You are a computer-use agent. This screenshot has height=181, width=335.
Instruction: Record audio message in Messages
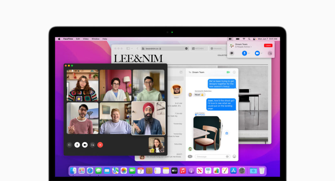tap(227, 157)
